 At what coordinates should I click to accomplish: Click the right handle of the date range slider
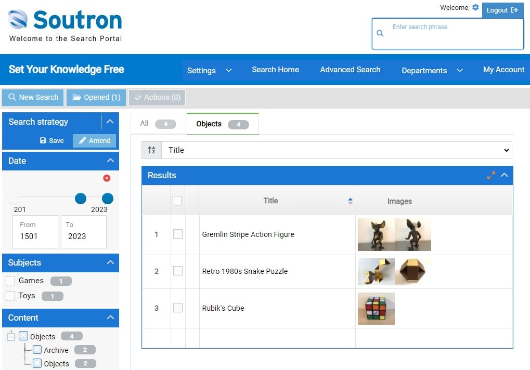click(x=107, y=199)
